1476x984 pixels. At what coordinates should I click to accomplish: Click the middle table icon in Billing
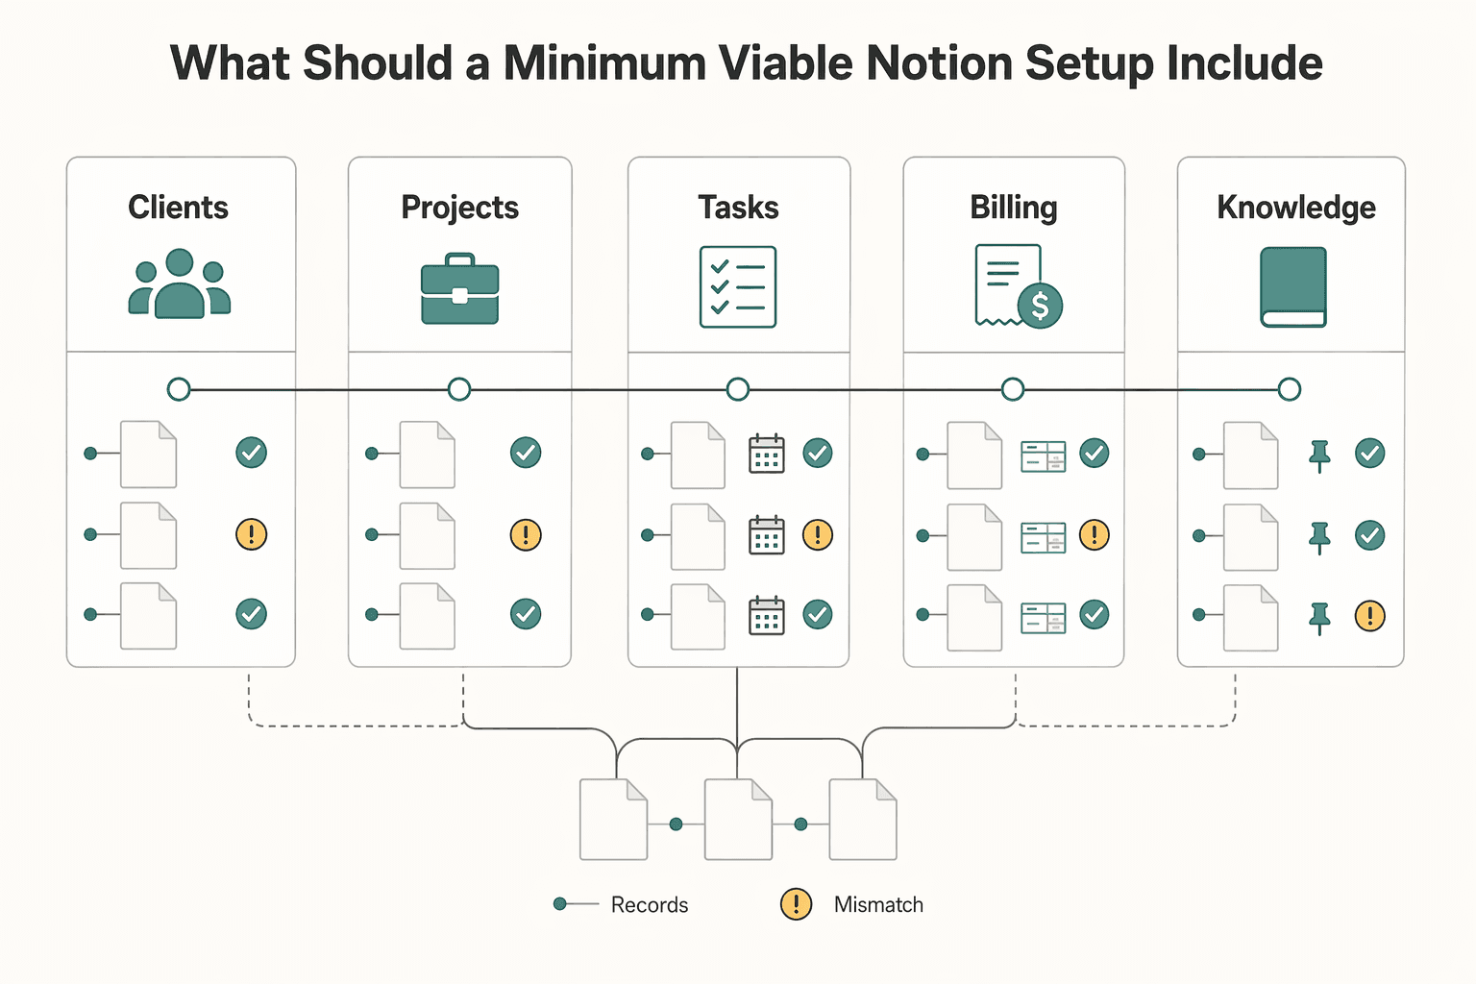click(1044, 537)
